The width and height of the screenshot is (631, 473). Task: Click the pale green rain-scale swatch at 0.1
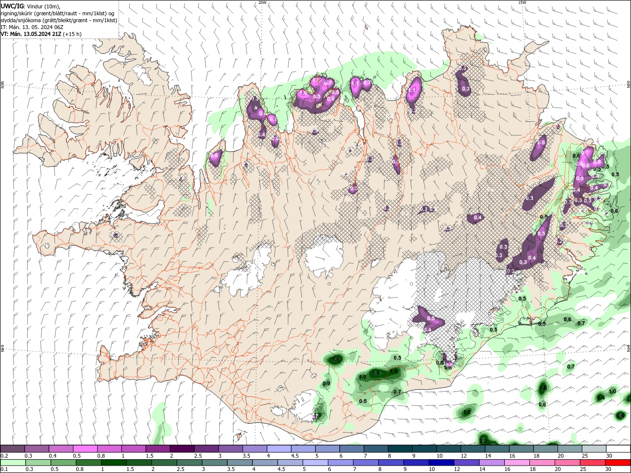pos(12,463)
